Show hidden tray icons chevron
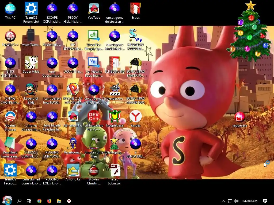This screenshot has height=205, width=274. click(x=223, y=201)
